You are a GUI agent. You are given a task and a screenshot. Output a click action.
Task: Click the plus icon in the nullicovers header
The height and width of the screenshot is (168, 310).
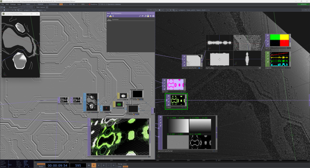150,16
